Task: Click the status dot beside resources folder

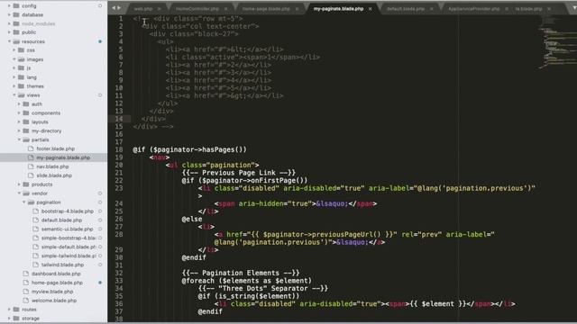Action: pos(100,41)
